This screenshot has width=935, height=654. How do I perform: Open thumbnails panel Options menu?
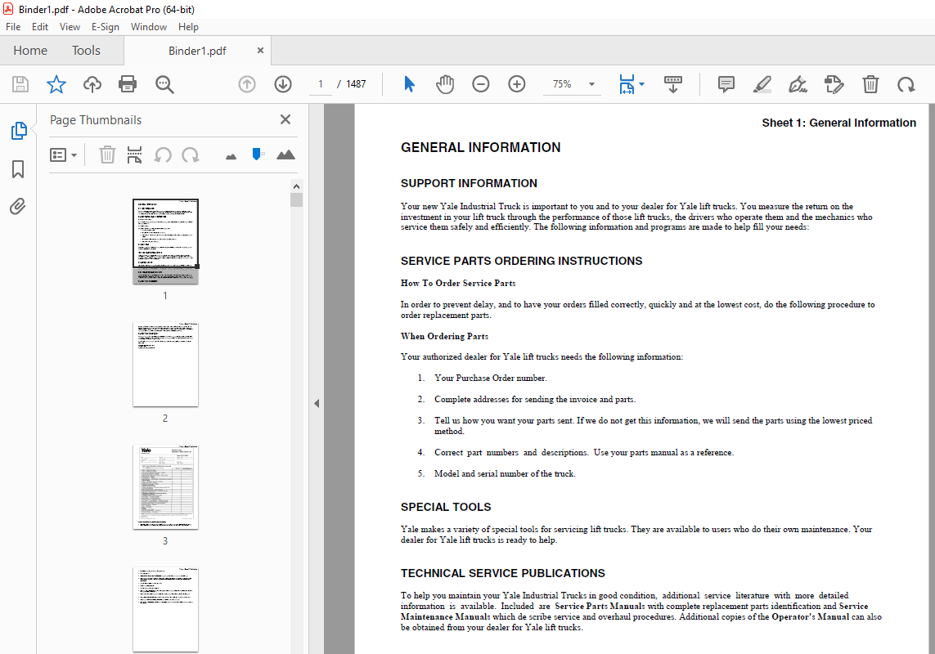click(63, 155)
